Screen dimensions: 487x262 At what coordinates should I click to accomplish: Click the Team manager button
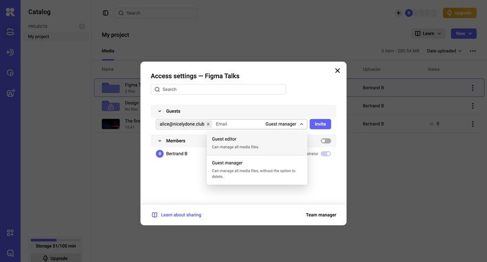pyautogui.click(x=321, y=215)
